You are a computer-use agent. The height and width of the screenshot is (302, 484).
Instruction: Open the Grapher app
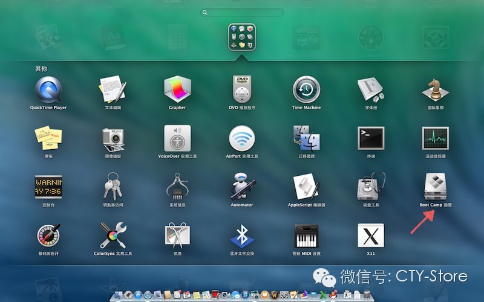point(177,90)
